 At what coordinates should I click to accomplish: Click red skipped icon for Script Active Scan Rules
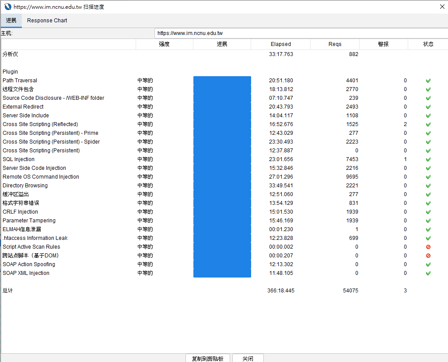point(428,247)
